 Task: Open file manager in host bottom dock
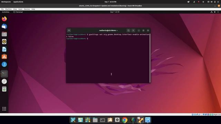95,120
